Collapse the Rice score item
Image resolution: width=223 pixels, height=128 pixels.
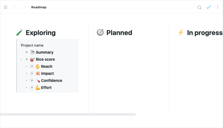click(x=21, y=60)
